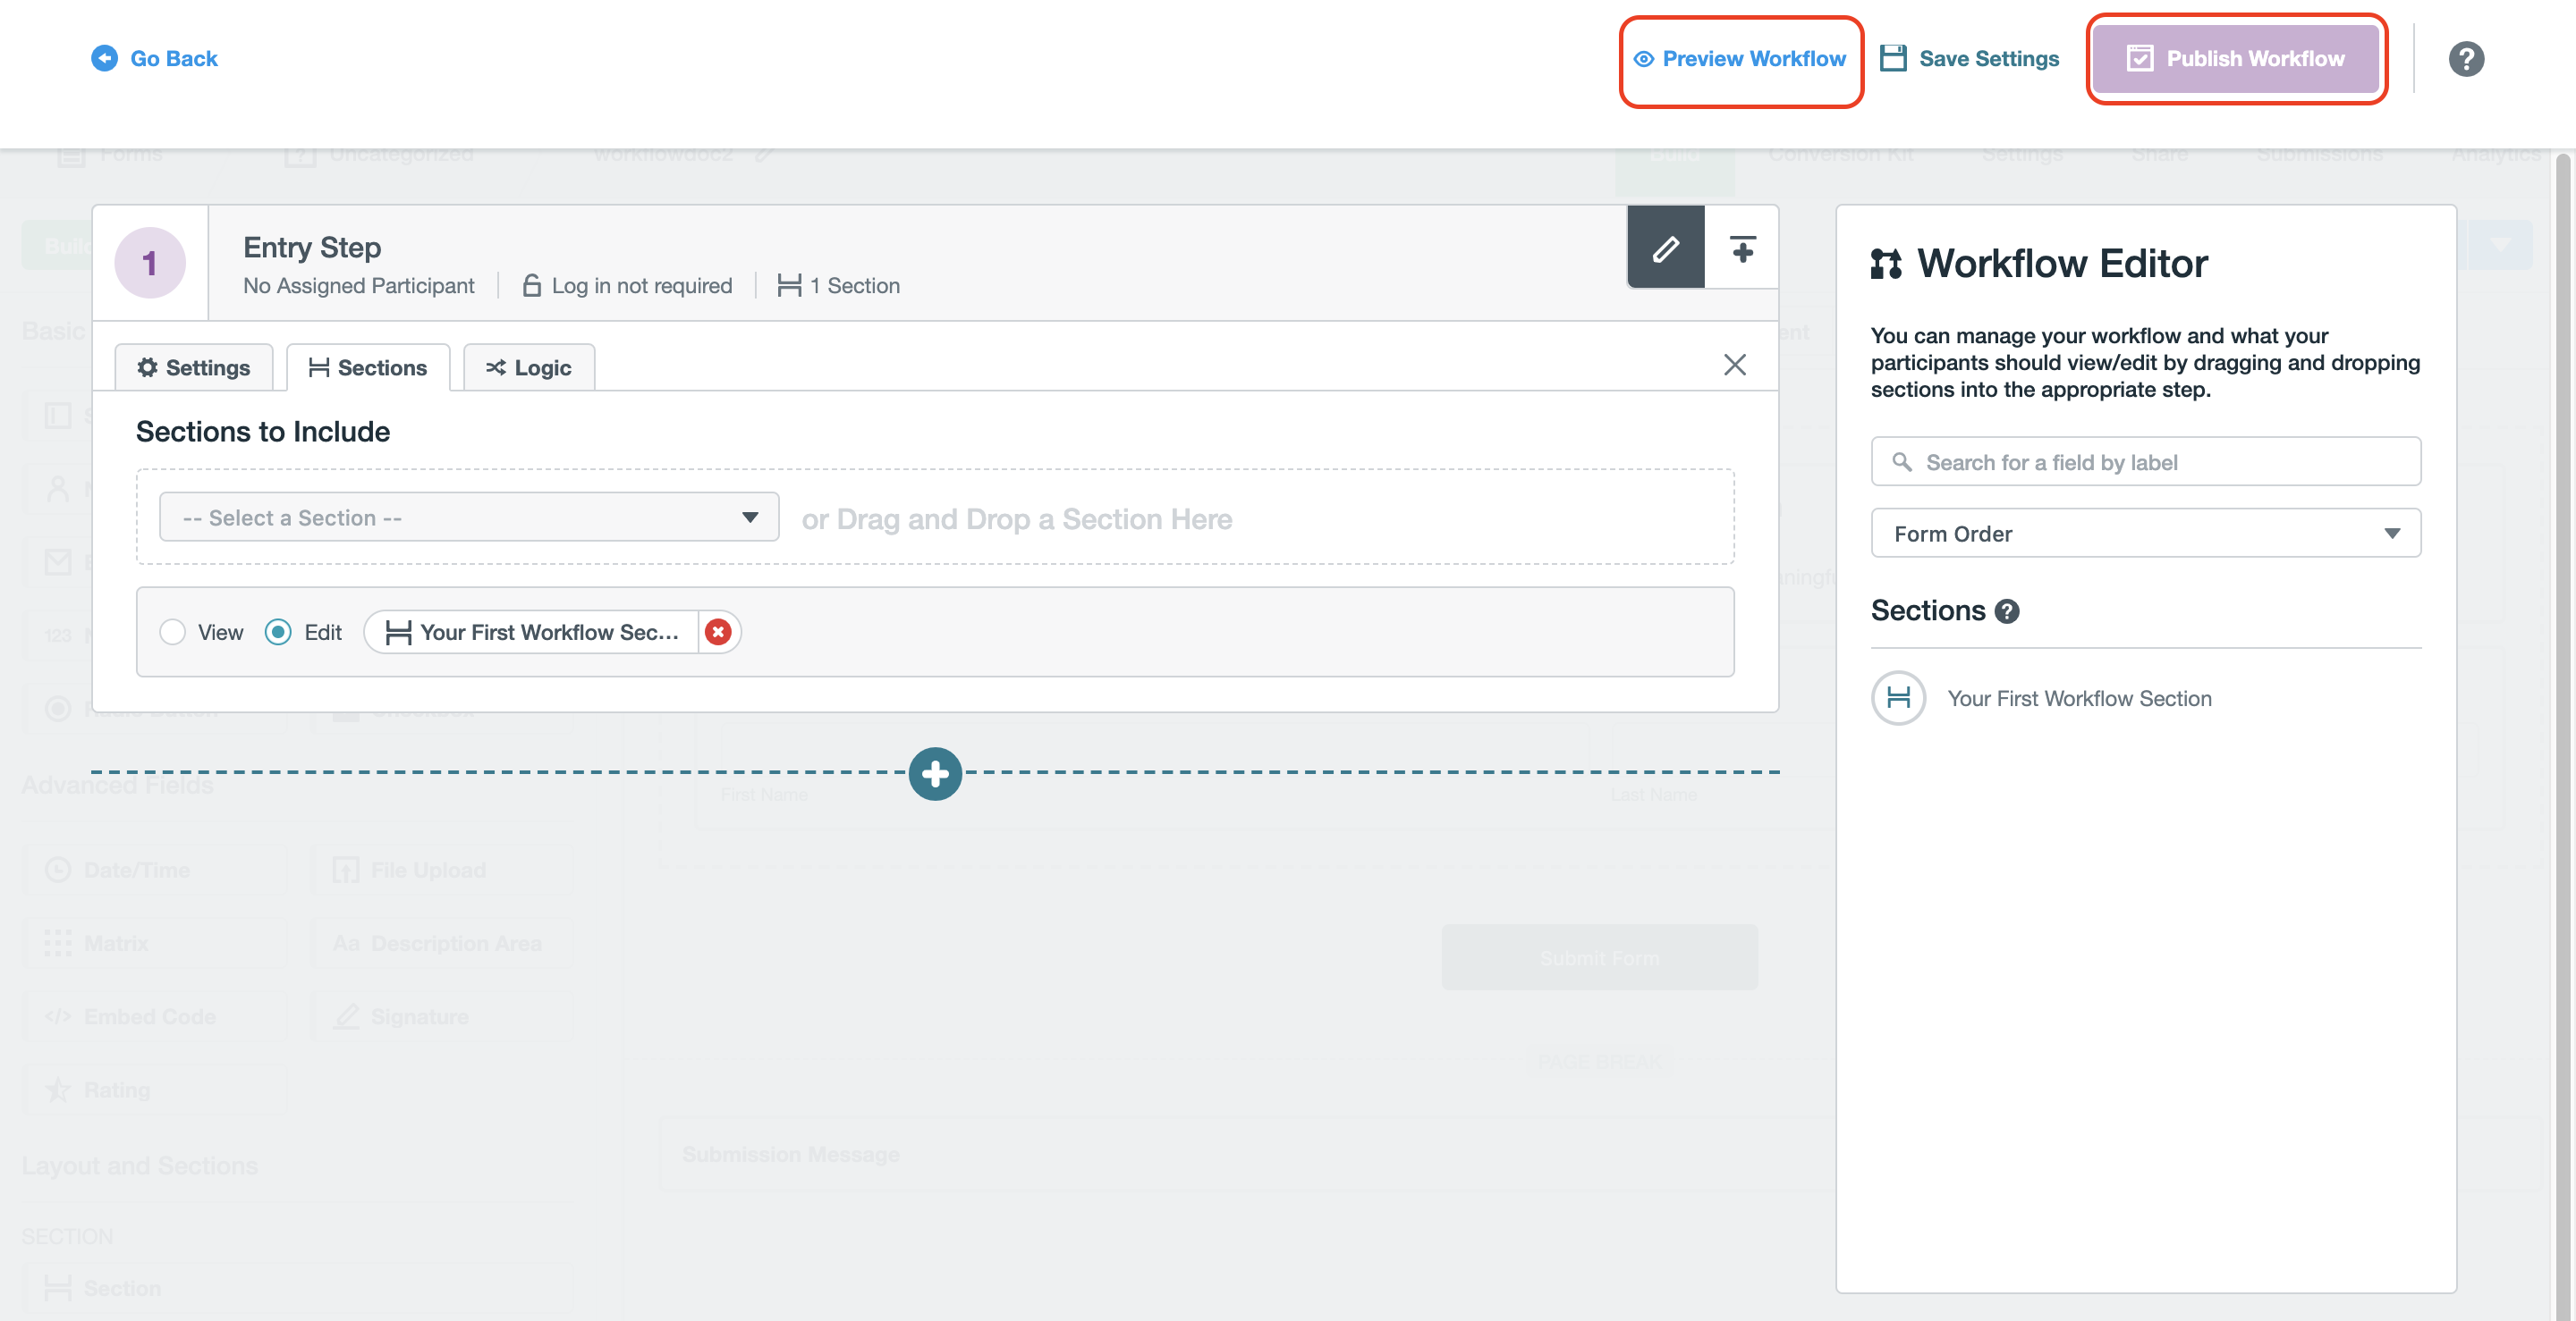Screen dimensions: 2576x1321
Task: Click the add step above icon
Action: (x=1742, y=248)
